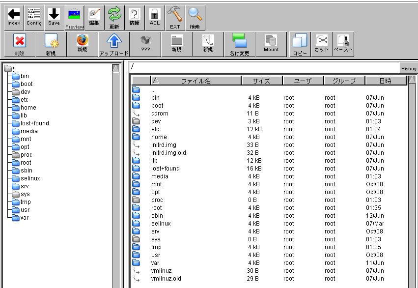
Task: Select media folder in tree
Action: point(25,131)
